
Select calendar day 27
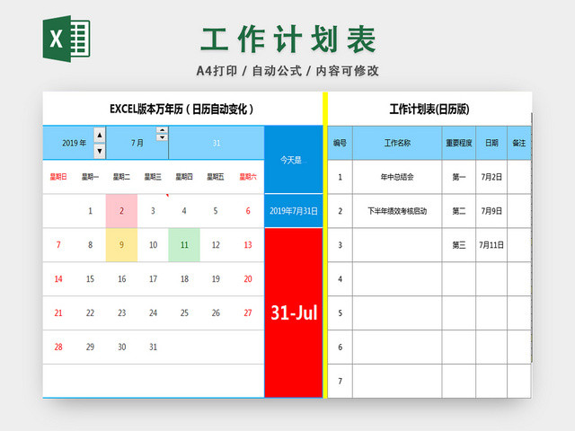pyautogui.click(x=248, y=313)
